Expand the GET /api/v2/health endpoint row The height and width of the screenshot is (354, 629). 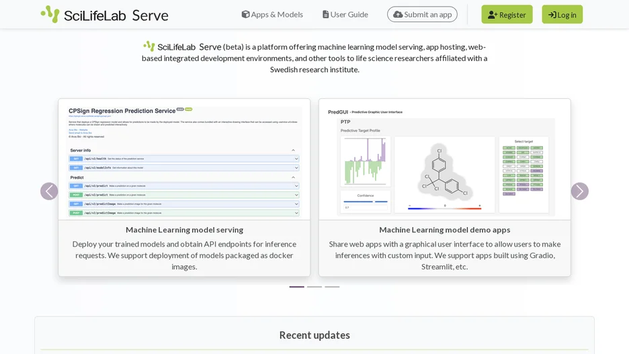[x=183, y=159]
